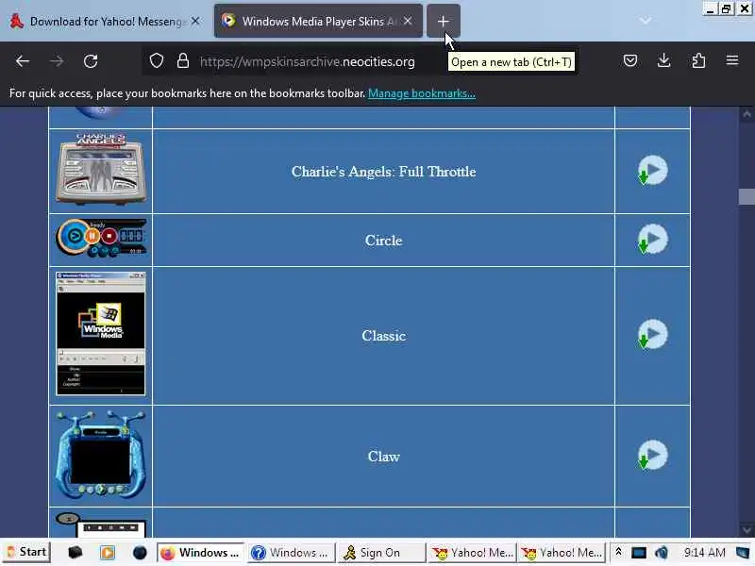Open Charlie's Angels skin preview thumbnail
This screenshot has height=566, width=755.
pyautogui.click(x=101, y=170)
